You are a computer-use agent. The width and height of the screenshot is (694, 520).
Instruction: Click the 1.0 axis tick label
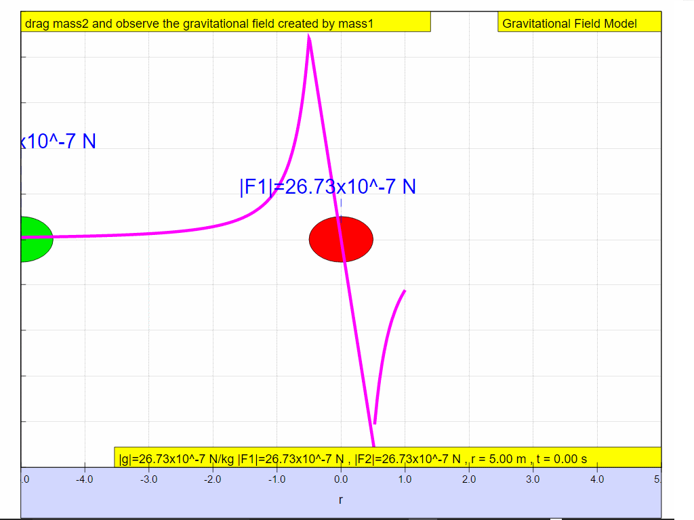click(405, 479)
